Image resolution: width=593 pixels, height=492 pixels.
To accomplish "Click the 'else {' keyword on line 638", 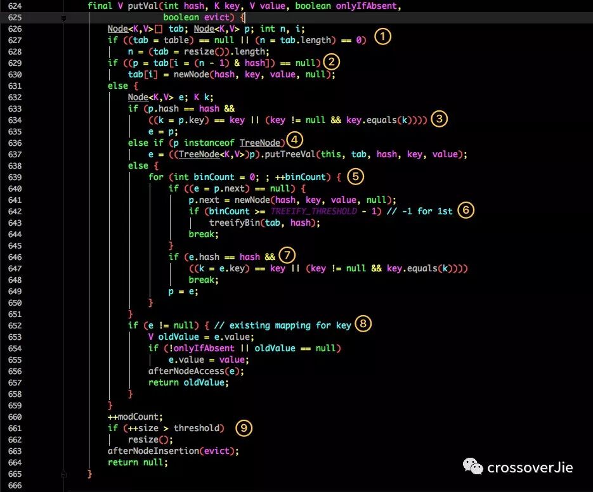I will [143, 166].
